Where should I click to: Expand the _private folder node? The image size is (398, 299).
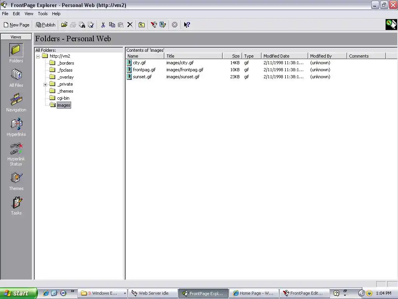click(45, 84)
